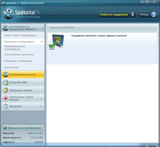Screen dimensions: 160x147
Task: Click the registry scan bug icon
Action: [5, 74]
